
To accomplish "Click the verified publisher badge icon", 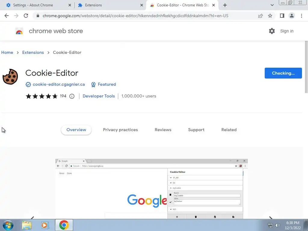I will click(28, 85).
